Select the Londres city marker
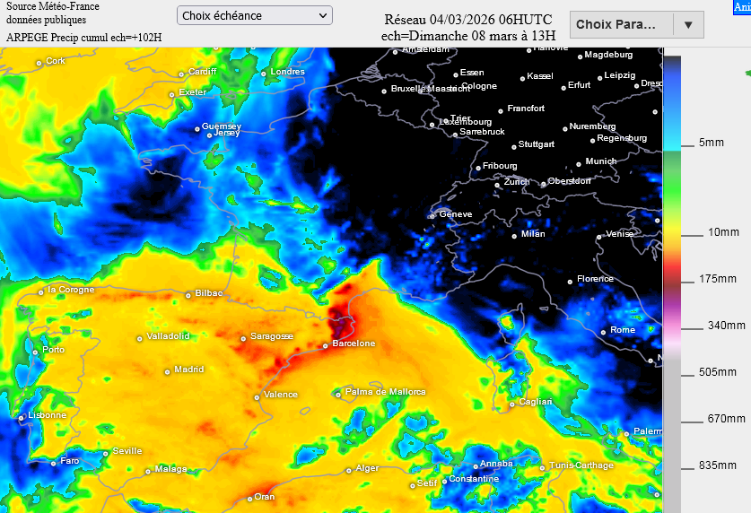The image size is (751, 513). [x=264, y=74]
